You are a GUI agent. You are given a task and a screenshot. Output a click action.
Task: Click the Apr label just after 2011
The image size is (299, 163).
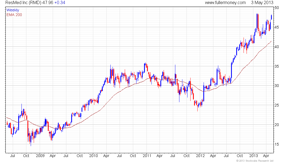[x=159, y=156]
